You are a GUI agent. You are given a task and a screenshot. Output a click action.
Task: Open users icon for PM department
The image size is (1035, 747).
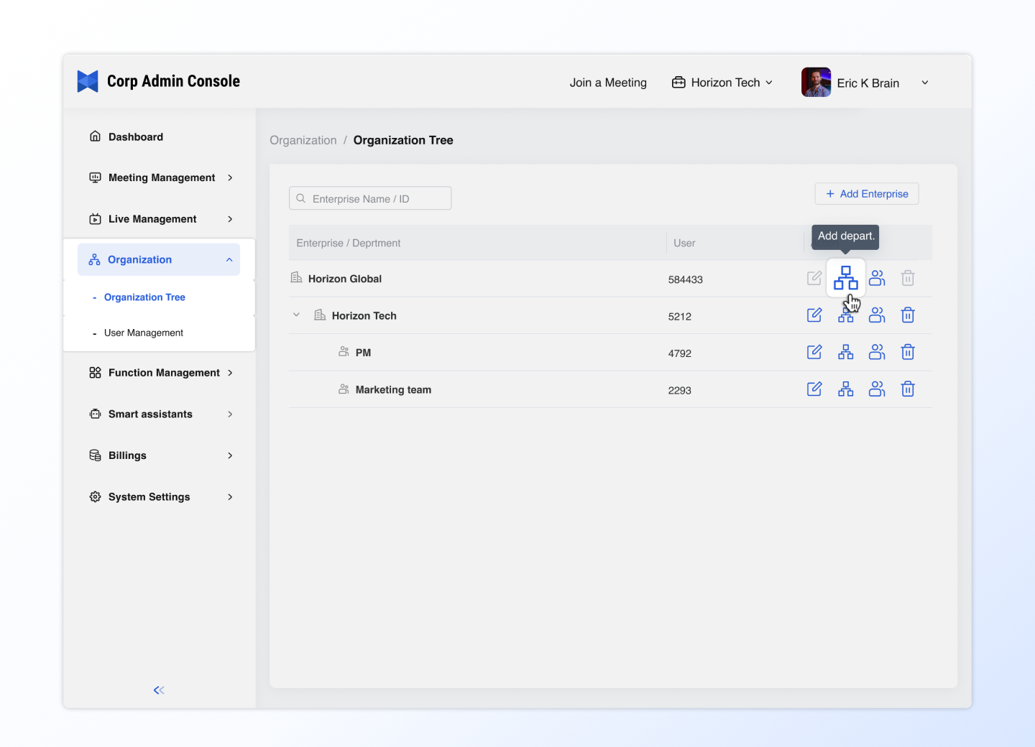pyautogui.click(x=877, y=352)
